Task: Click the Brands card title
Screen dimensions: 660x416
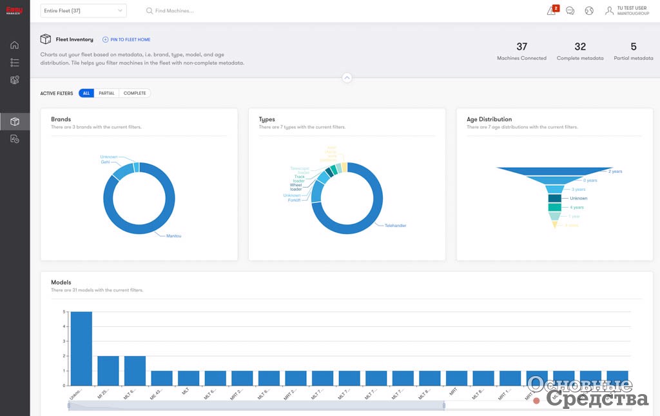Action: [x=61, y=119]
